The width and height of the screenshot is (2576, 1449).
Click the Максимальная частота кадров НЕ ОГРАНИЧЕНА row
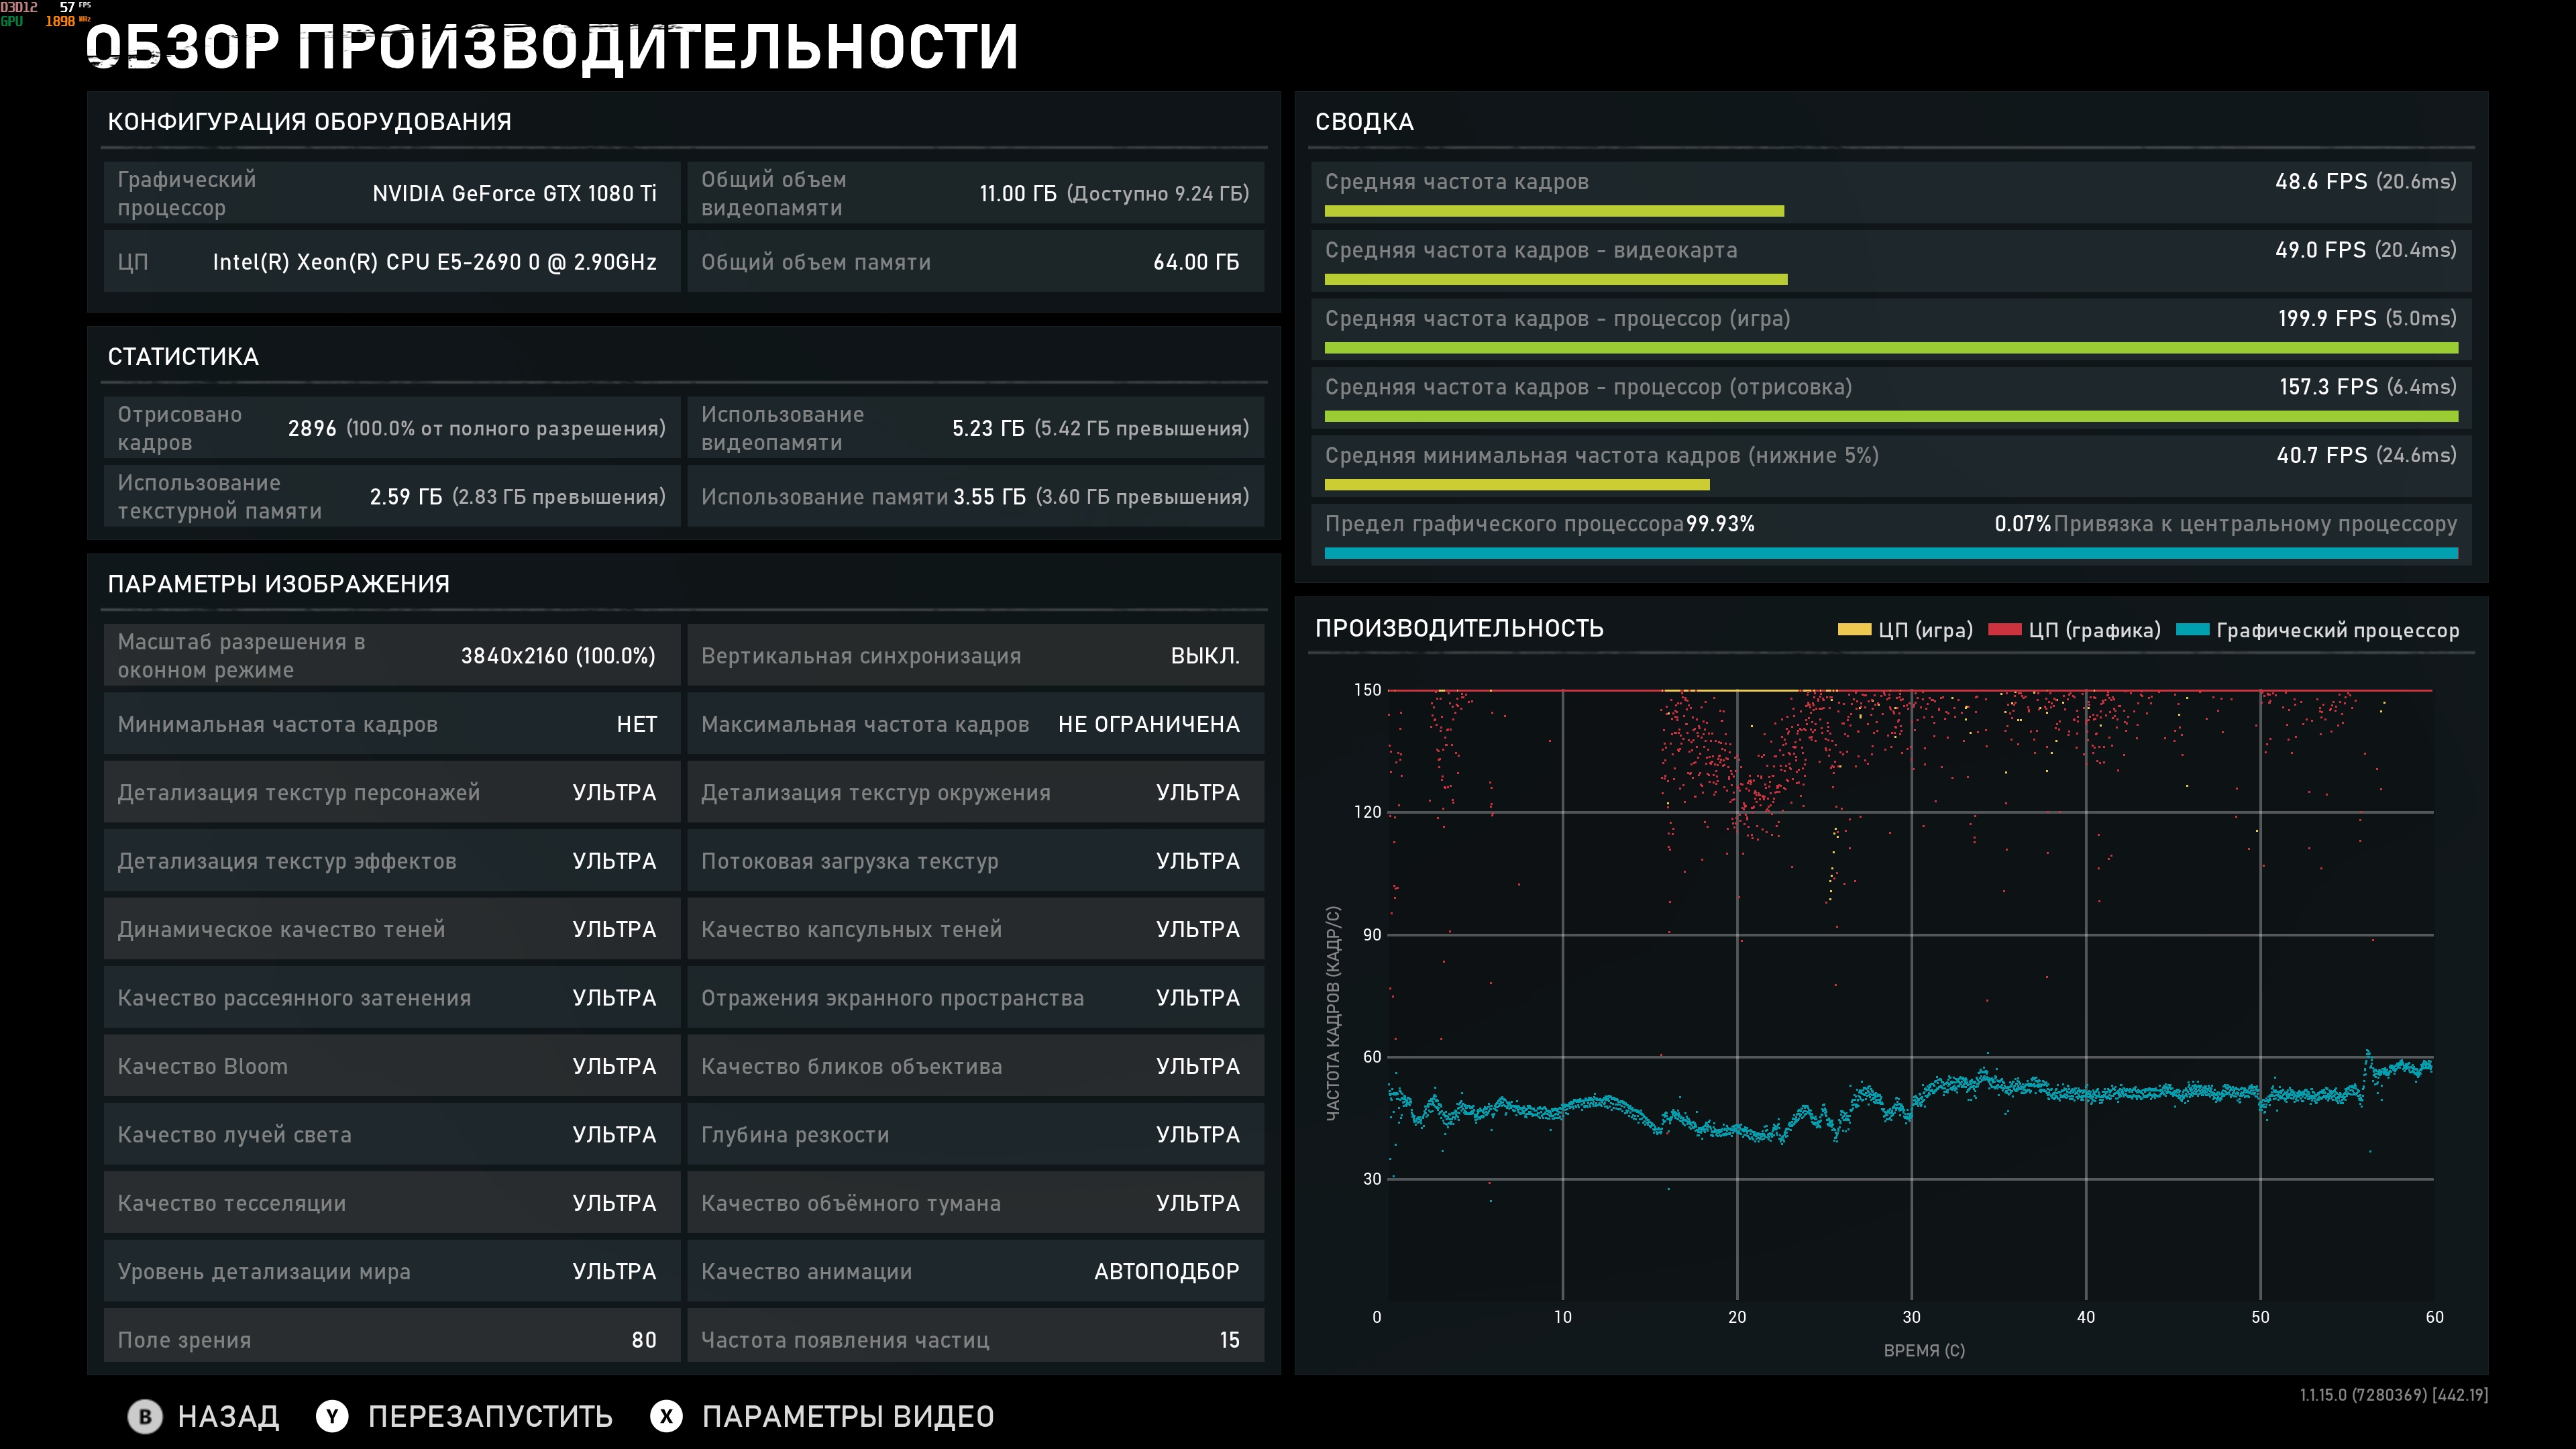(975, 724)
